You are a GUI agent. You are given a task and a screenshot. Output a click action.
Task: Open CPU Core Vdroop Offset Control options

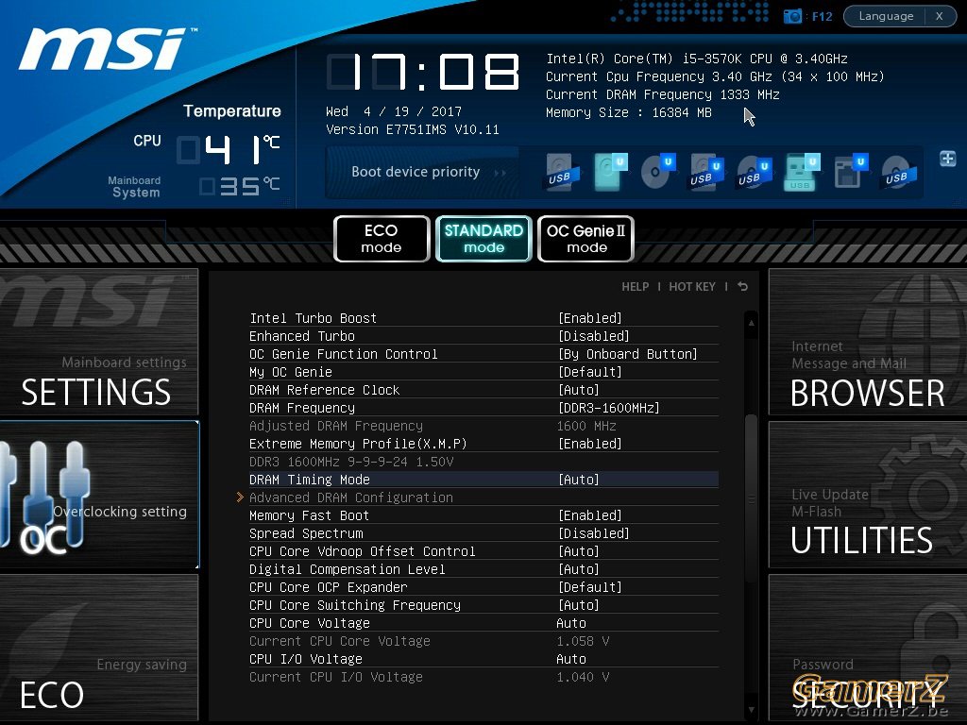coord(579,551)
